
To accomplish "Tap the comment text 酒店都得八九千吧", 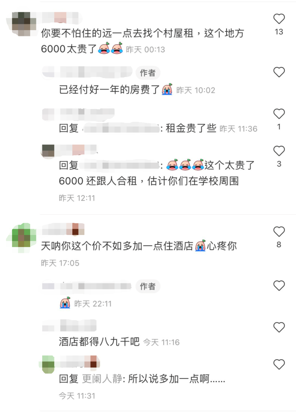I will [x=99, y=342].
